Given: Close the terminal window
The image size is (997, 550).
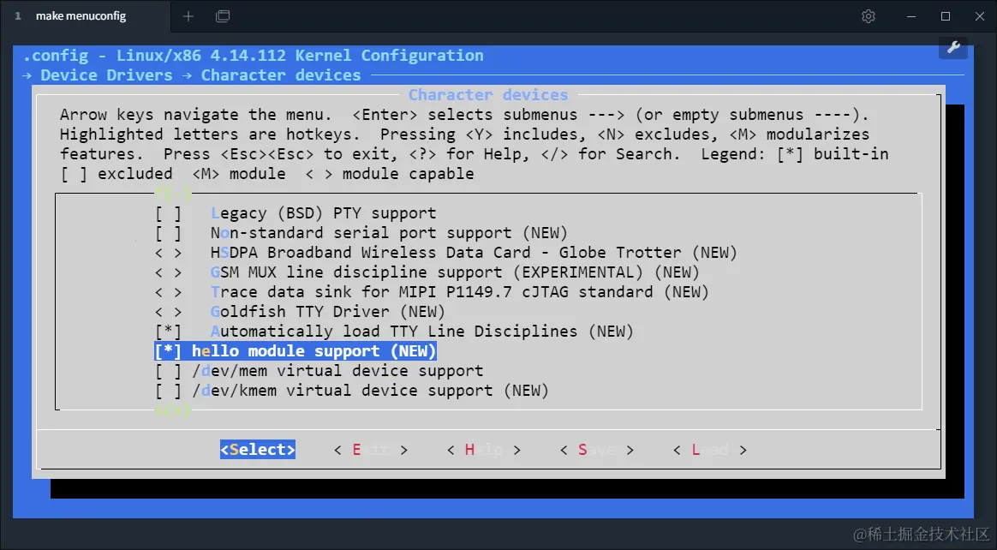Looking at the screenshot, I should point(980,16).
